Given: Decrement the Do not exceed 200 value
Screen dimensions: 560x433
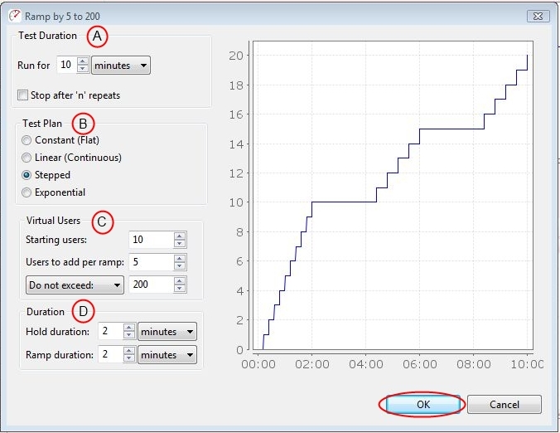Looking at the screenshot, I should (x=180, y=289).
